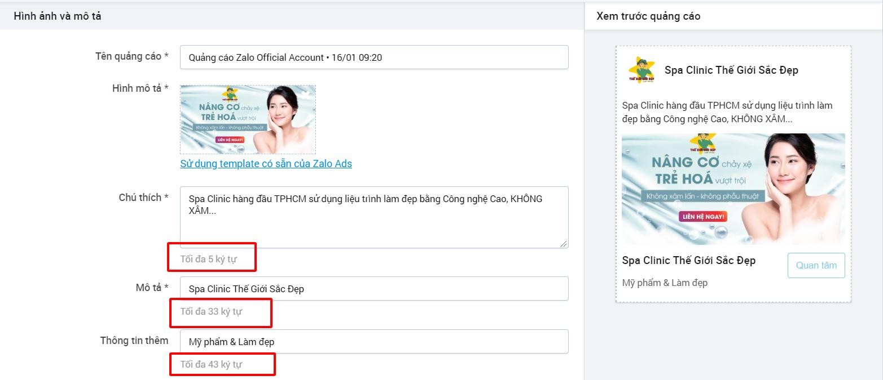Click the Tên quảng cáo * label
The height and width of the screenshot is (380, 883).
pos(132,56)
